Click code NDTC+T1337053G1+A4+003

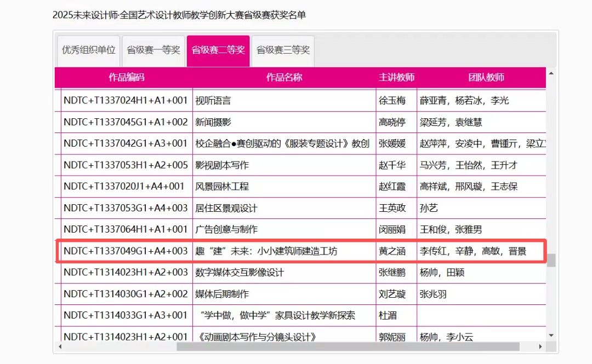pos(126,208)
